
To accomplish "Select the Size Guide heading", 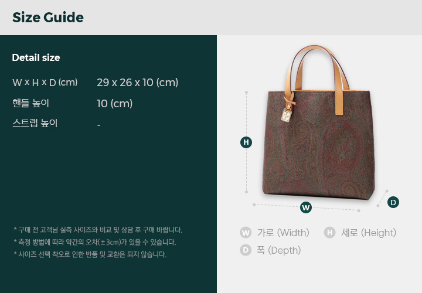I will (48, 18).
